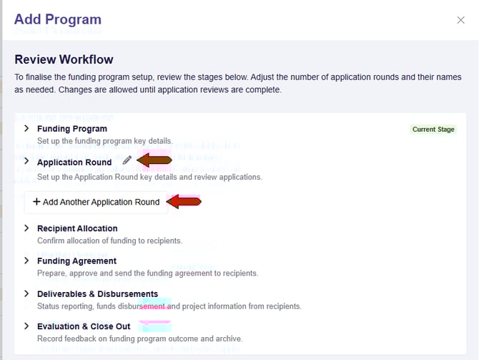Expand the Funding Agreement chevron

[x=26, y=261]
